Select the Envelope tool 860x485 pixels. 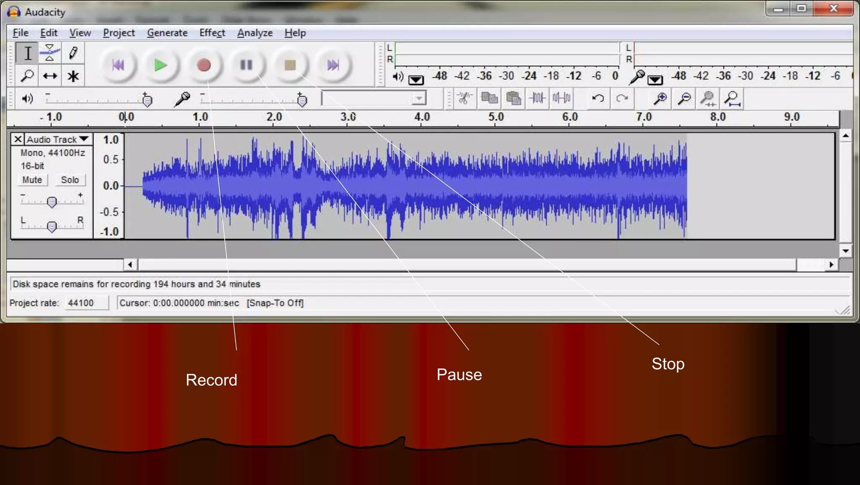[x=50, y=53]
